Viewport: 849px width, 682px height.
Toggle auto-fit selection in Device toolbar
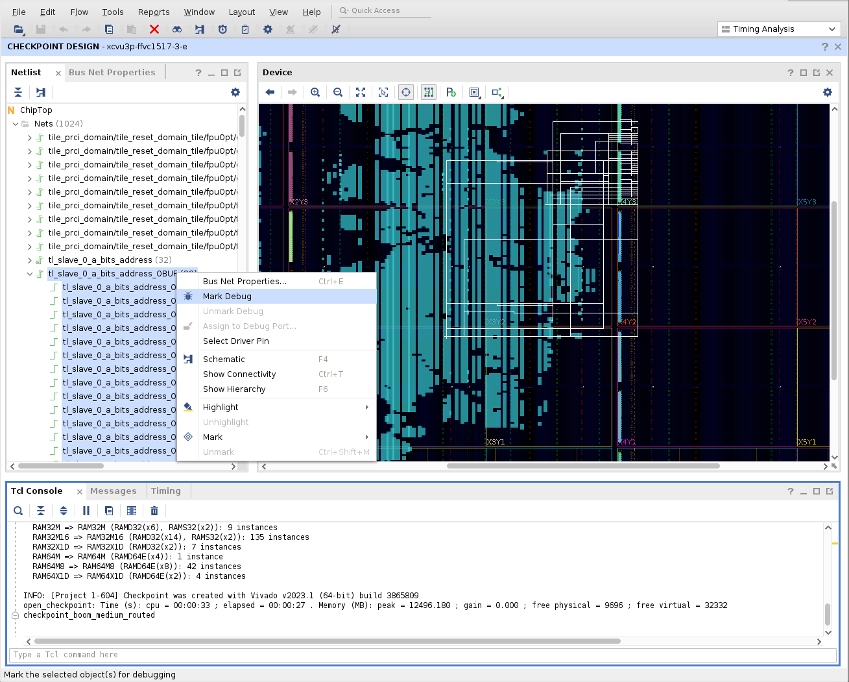(x=406, y=92)
